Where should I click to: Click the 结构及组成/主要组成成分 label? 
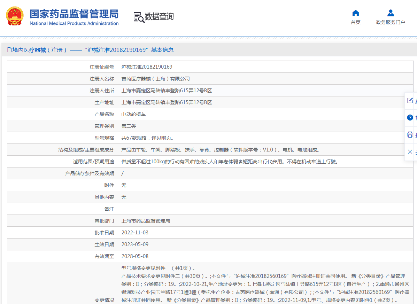[x=86, y=150]
